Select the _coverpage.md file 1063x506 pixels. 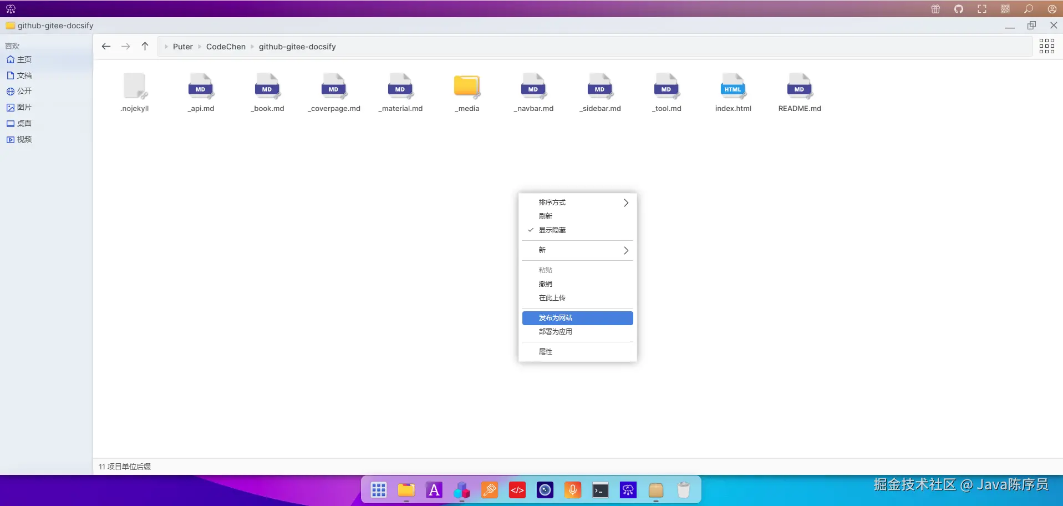click(334, 93)
